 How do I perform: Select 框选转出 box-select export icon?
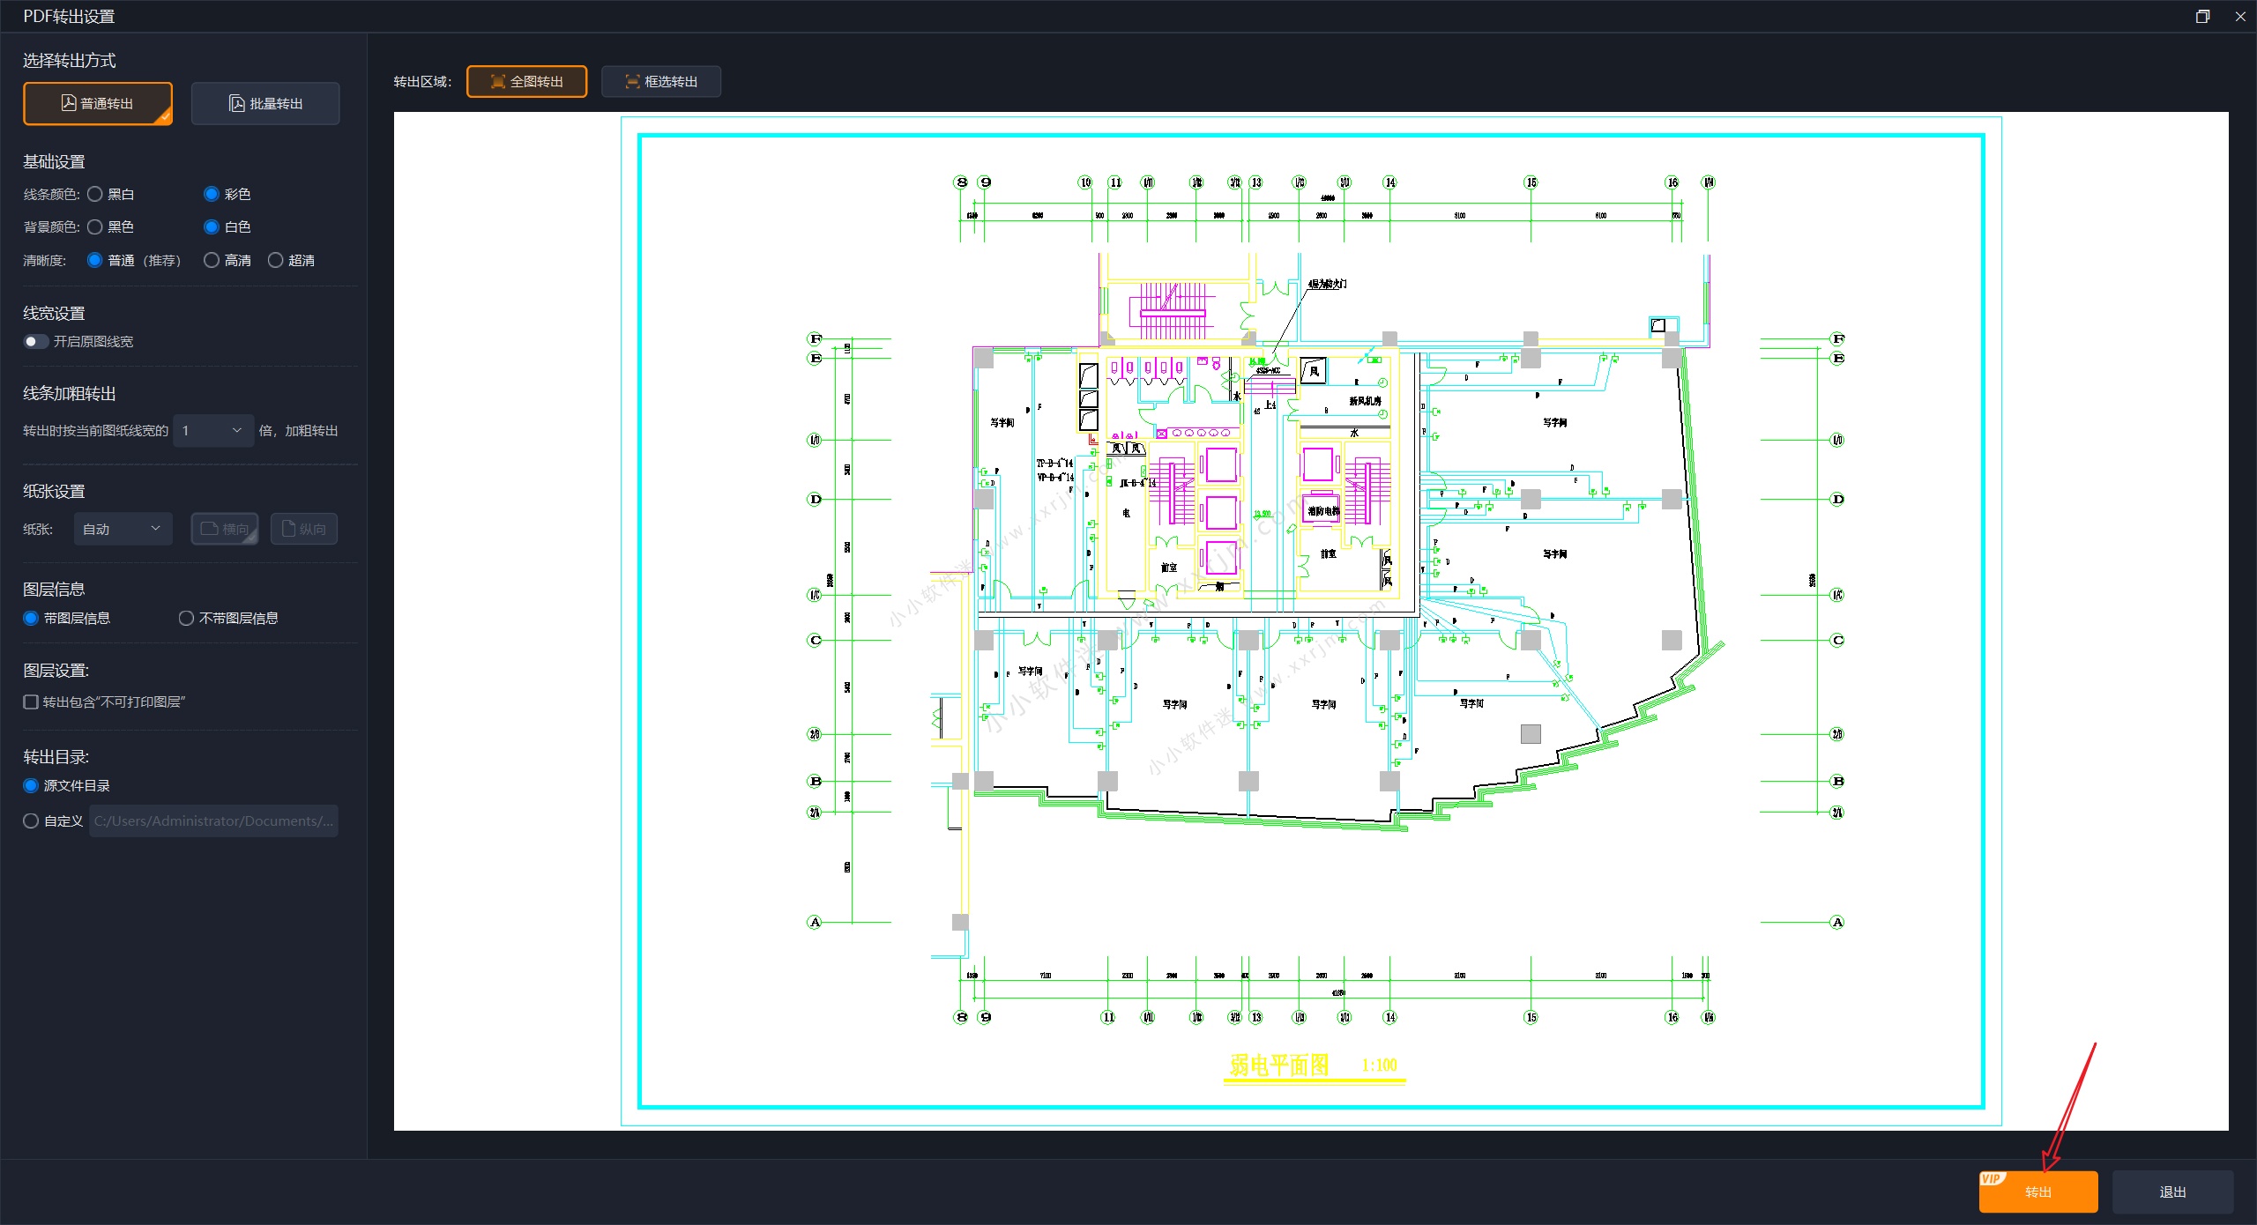click(x=632, y=81)
